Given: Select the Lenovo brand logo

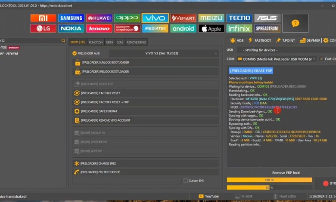Looking at the screenshot, I should click(99, 28).
